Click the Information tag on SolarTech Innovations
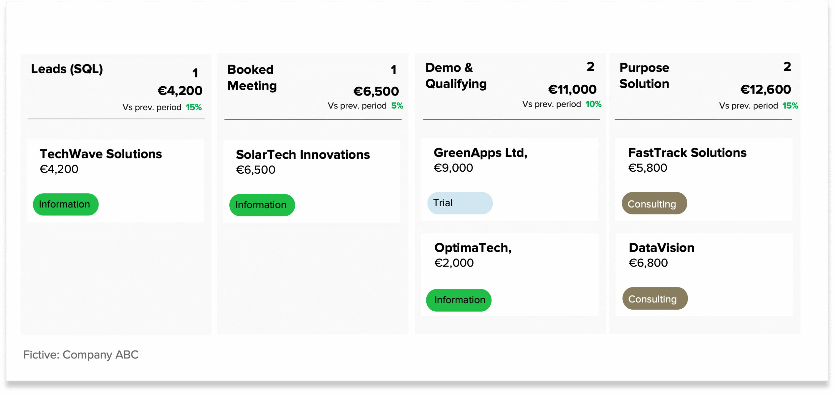835x394 pixels. pyautogui.click(x=262, y=205)
